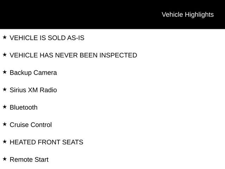Click the star next to VEHICLE HAS NEVER BEEN INSPECTED
The height and width of the screenshot is (169, 225).
5,55
